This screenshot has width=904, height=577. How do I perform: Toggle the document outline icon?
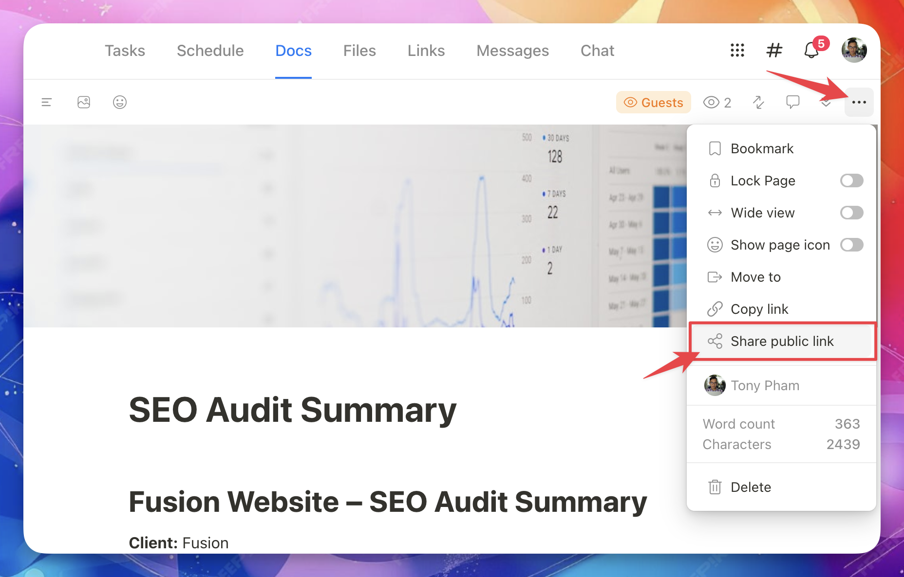click(47, 102)
